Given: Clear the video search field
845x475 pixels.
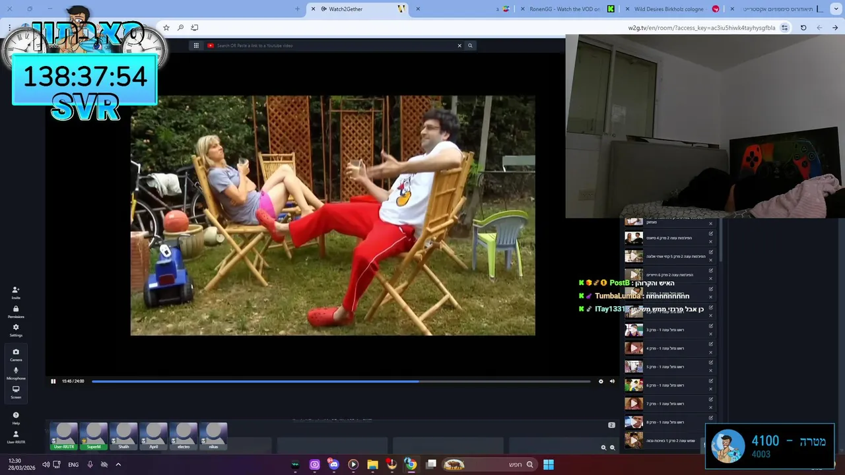Looking at the screenshot, I should pos(459,46).
